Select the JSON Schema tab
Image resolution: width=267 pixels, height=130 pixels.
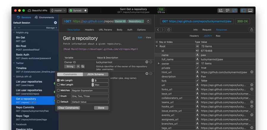(x=95, y=74)
